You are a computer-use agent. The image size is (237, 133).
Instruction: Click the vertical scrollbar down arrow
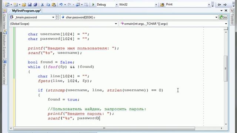[226, 124]
